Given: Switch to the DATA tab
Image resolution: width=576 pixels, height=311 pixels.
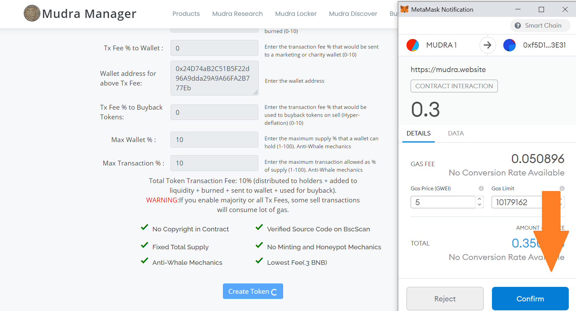Looking at the screenshot, I should click(456, 133).
